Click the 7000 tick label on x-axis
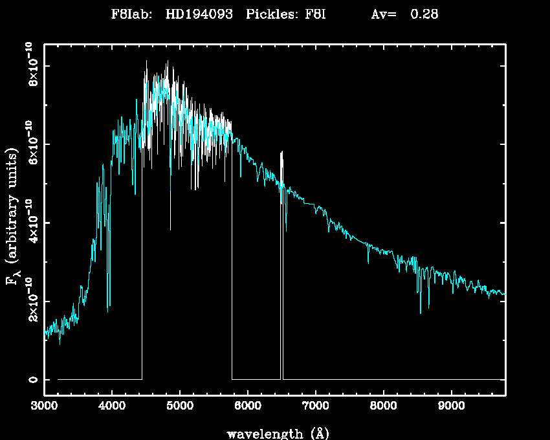Image resolution: width=550 pixels, height=440 pixels. 316,408
